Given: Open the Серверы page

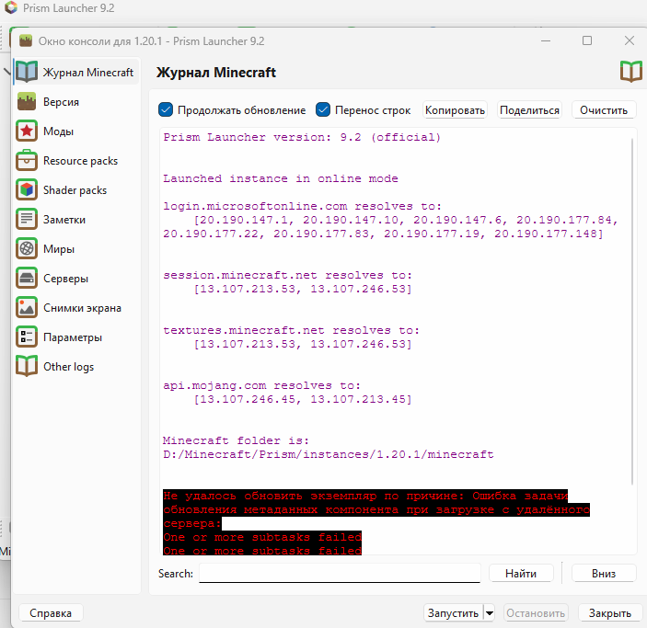Looking at the screenshot, I should click(x=76, y=279).
